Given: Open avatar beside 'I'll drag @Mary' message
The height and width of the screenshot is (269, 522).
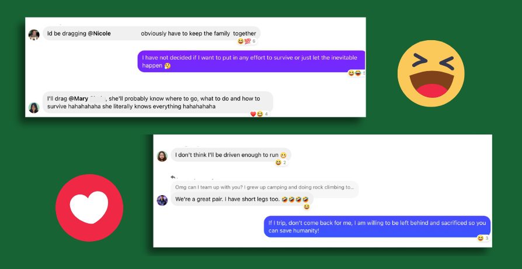Looking at the screenshot, I should click(34, 108).
